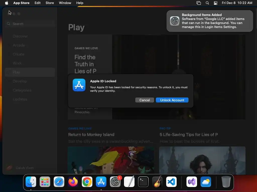Open Safari from the Dock
The width and height of the screenshot is (257, 192).
pos(59,182)
